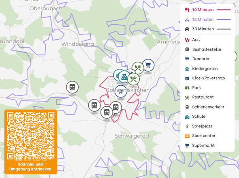Click 'Scannen und Umgebung entdecken' caption
Viewport: 239px width, 178px height.
click(x=30, y=167)
